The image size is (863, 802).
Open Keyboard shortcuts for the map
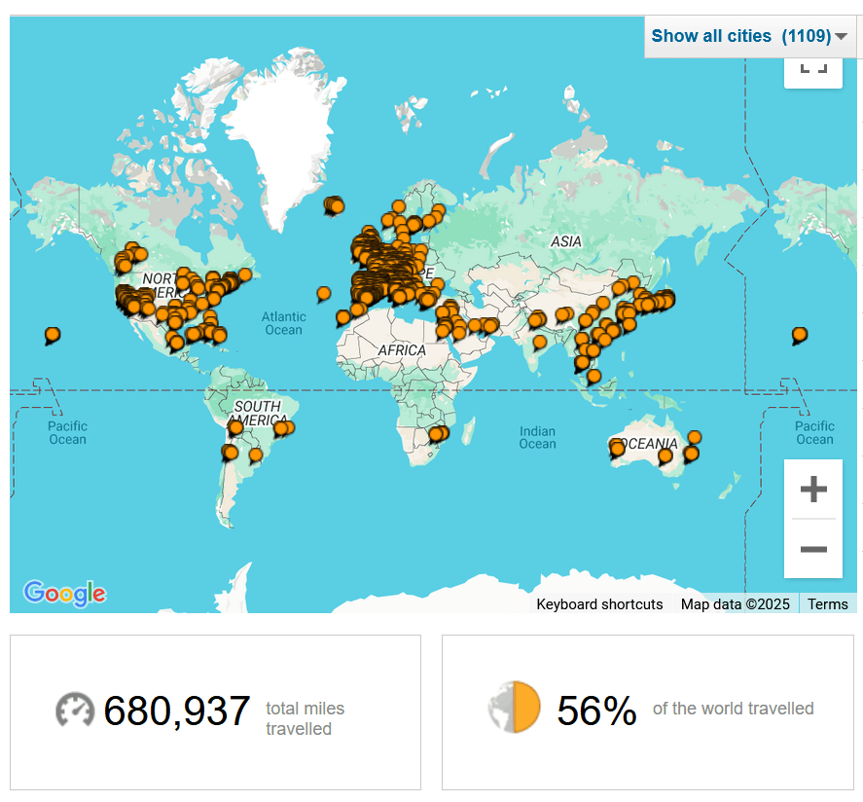[599, 604]
